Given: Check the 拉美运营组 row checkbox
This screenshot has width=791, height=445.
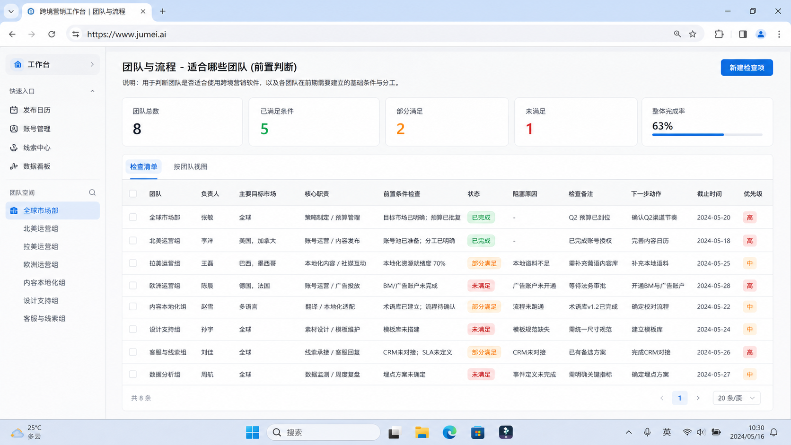Looking at the screenshot, I should [x=133, y=263].
